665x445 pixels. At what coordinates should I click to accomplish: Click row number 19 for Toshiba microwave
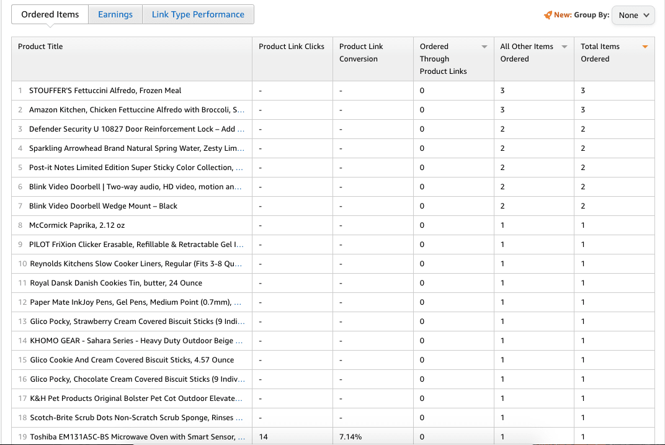tap(22, 436)
